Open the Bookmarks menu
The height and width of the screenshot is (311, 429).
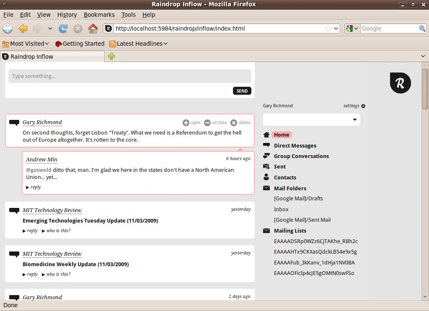(x=99, y=15)
